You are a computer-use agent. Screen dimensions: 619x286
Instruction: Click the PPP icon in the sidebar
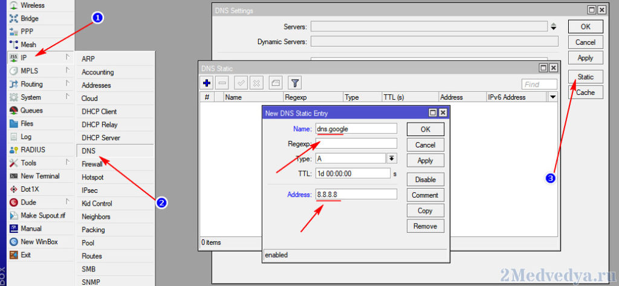pyautogui.click(x=14, y=31)
